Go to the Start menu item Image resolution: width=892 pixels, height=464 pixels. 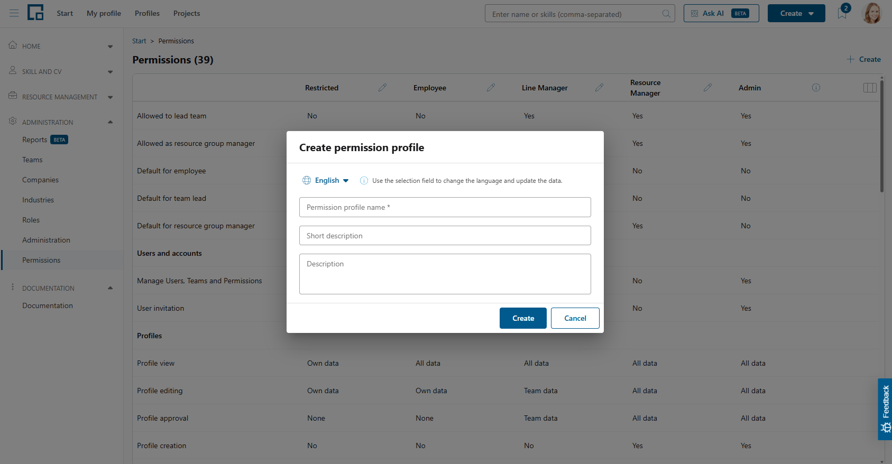[x=65, y=13]
